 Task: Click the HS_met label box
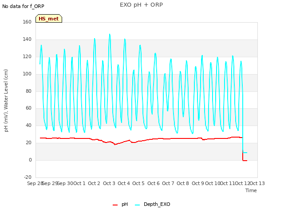[49, 19]
